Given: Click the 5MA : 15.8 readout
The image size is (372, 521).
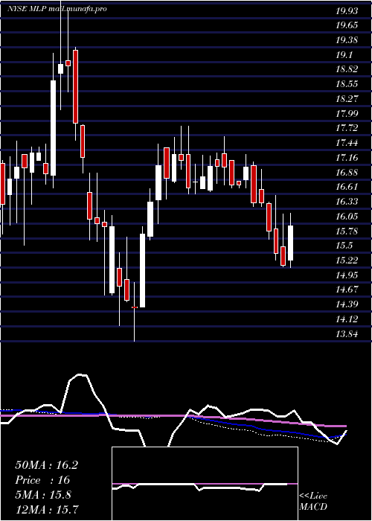Looking at the screenshot, I should [43, 494].
